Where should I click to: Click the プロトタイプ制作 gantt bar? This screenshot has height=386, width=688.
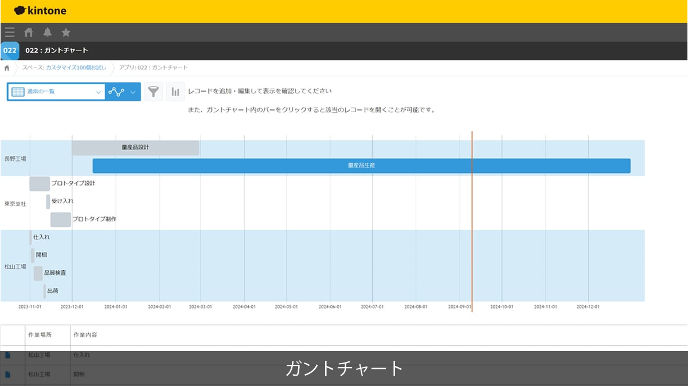(61, 219)
